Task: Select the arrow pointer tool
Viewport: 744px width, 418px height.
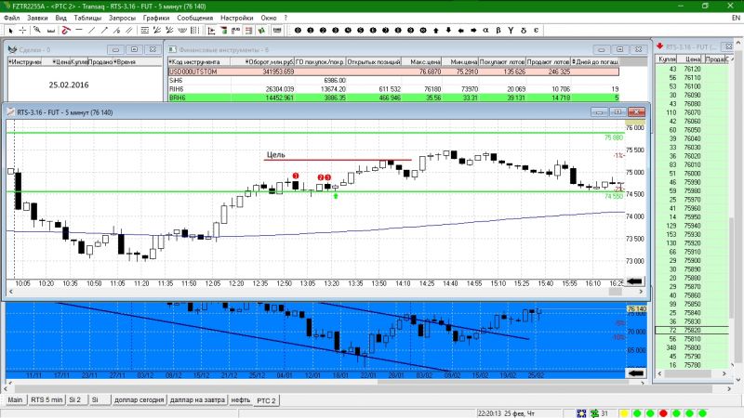Action: 10,31
